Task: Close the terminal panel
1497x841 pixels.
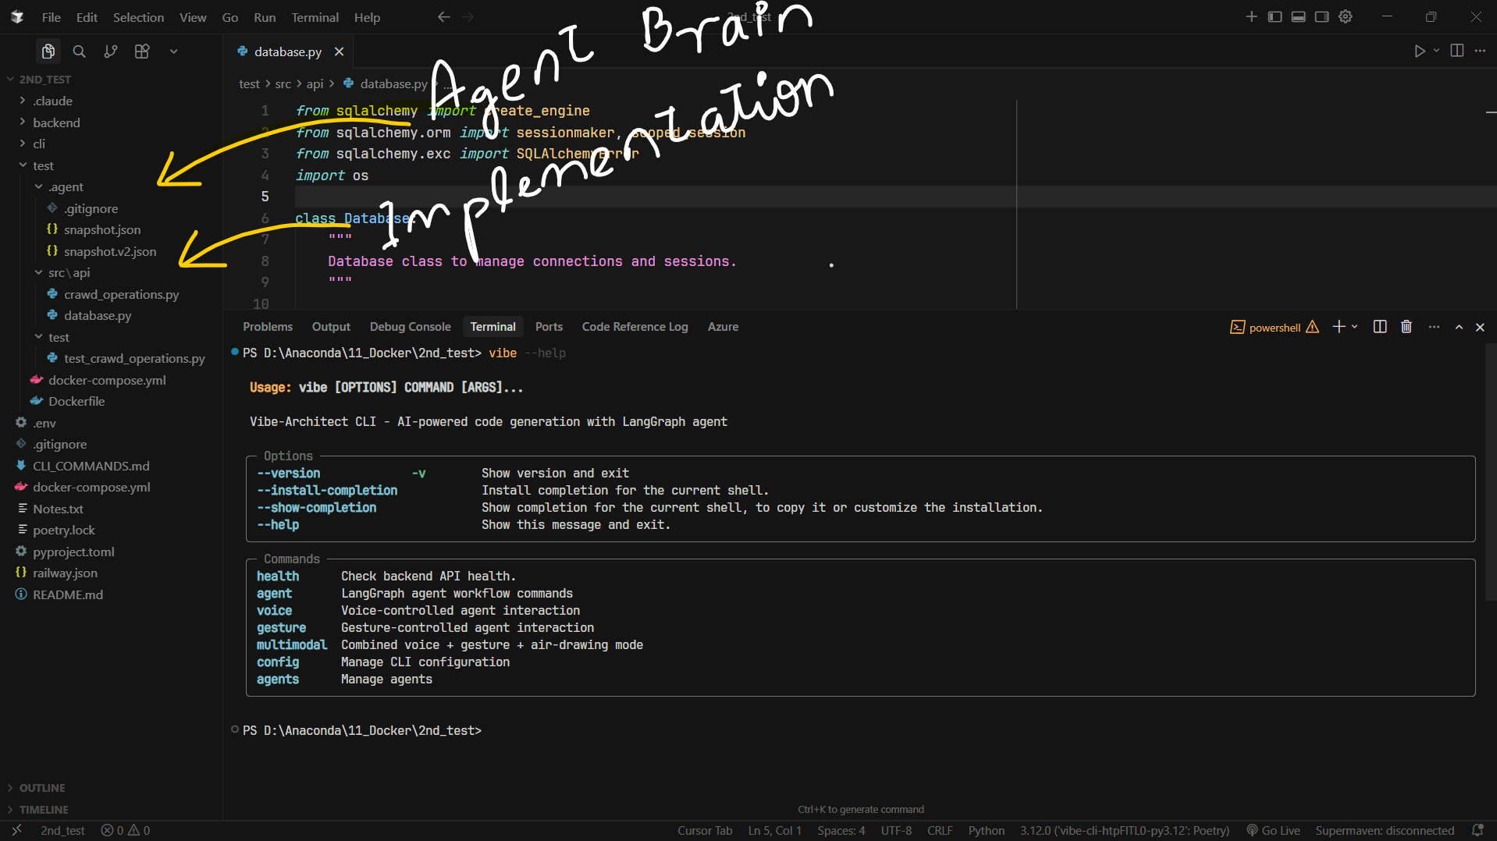Action: (1480, 328)
